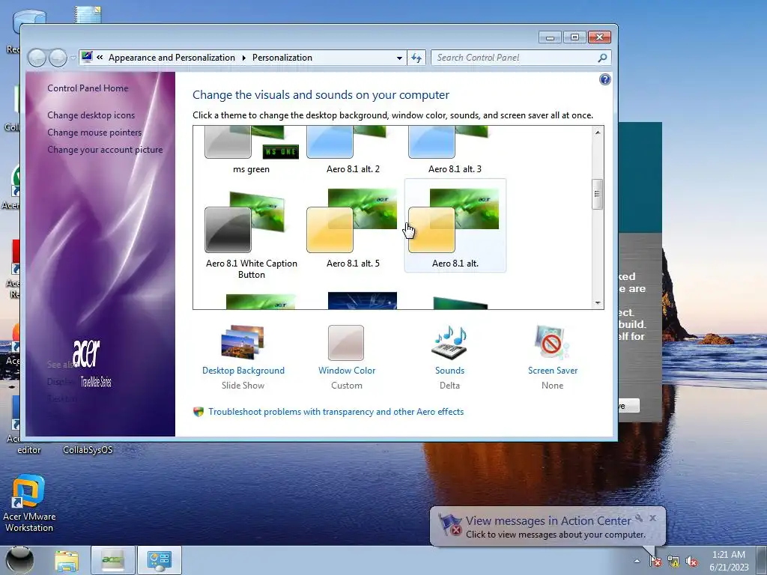This screenshot has width=767, height=575.
Task: Expand arrow after Appearance and Personalization
Action: pos(243,58)
